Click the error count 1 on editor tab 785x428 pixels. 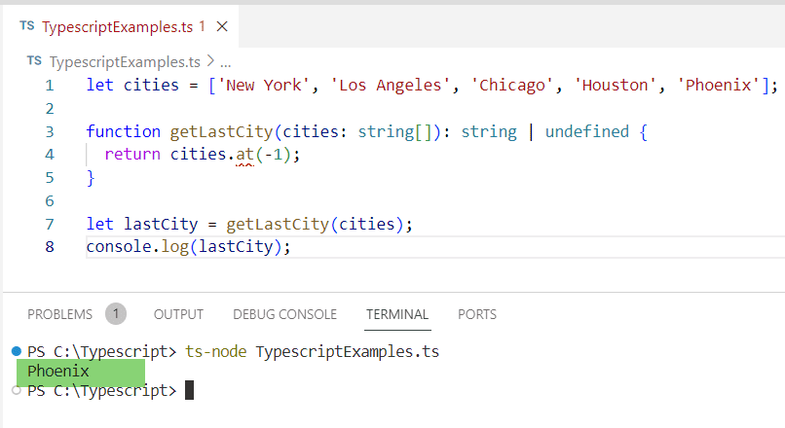tap(202, 26)
